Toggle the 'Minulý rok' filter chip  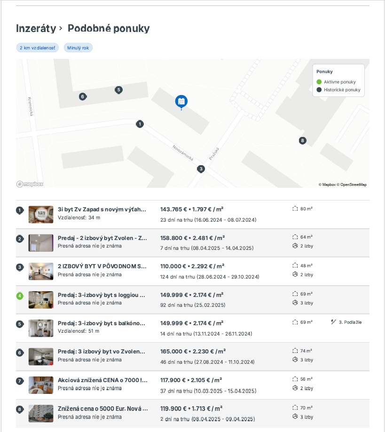[78, 48]
